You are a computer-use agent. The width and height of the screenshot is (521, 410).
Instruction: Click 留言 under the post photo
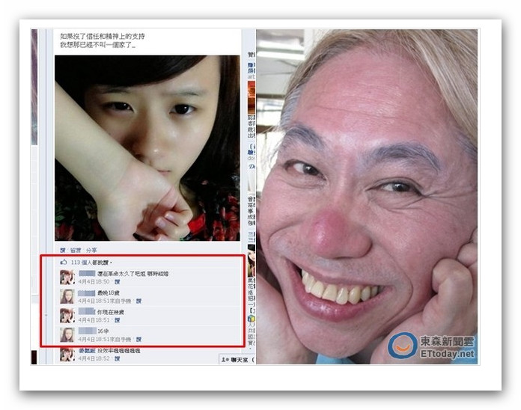76,250
